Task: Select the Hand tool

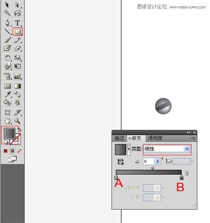Action: pyautogui.click(x=8, y=121)
